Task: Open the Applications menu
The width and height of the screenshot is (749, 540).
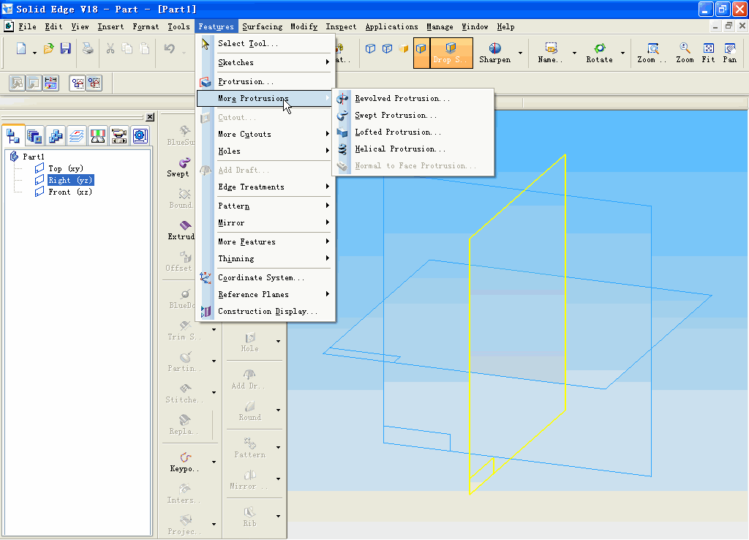Action: tap(392, 27)
